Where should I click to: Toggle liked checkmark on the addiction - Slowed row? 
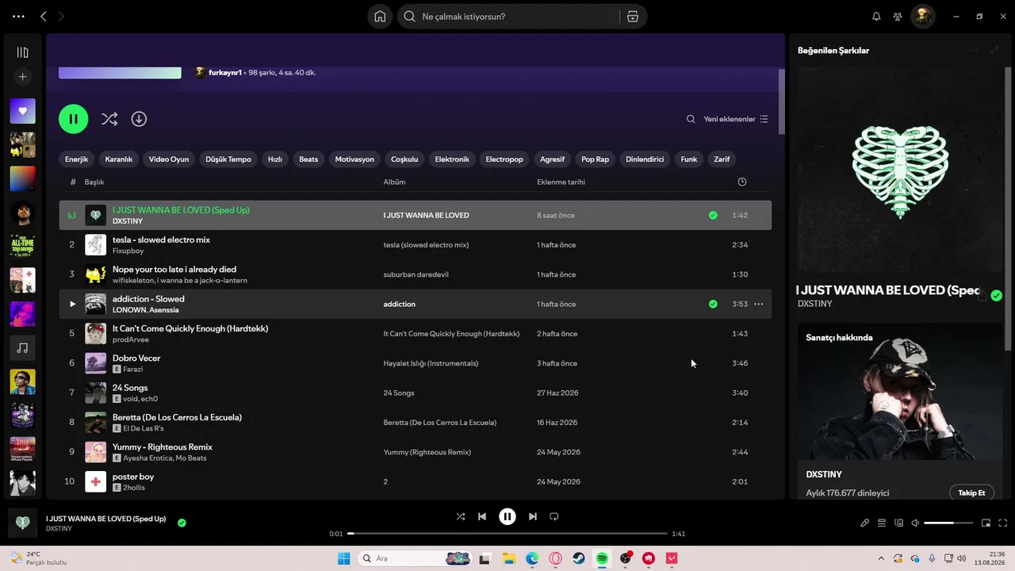click(713, 304)
